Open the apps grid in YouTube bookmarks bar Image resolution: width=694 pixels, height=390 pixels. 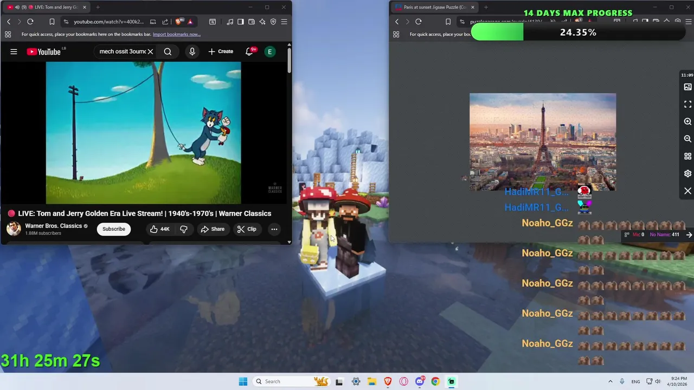pyautogui.click(x=8, y=34)
